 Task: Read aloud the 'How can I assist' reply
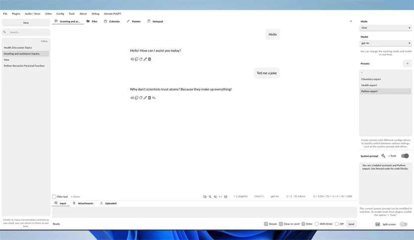click(x=132, y=59)
